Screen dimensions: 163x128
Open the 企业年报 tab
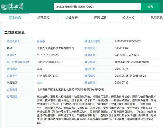click(x=72, y=18)
